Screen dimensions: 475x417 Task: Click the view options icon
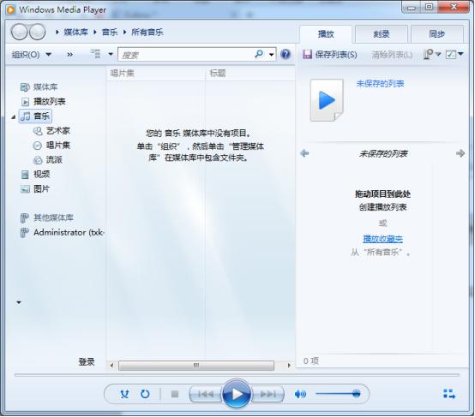[x=96, y=54]
